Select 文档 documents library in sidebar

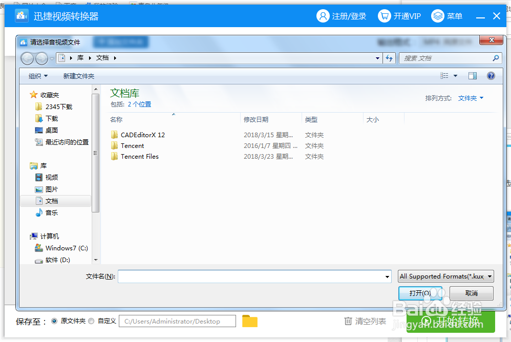coord(55,201)
